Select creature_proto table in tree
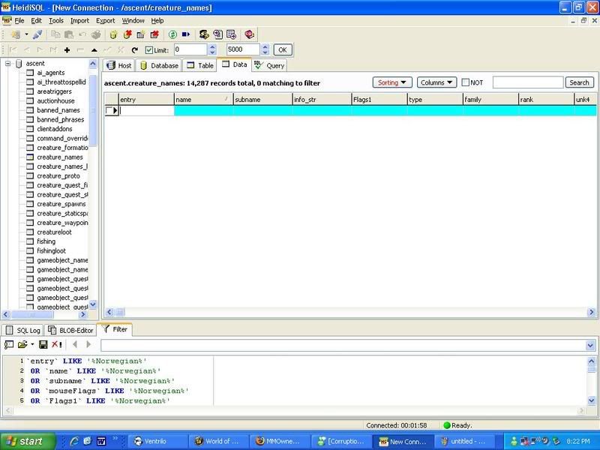Screen dimensions: 600x450 [x=58, y=176]
